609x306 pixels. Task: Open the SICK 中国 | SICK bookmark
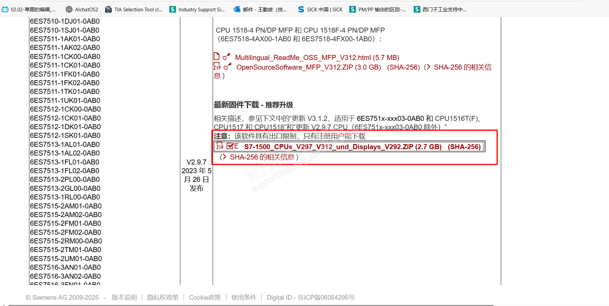coord(320,9)
